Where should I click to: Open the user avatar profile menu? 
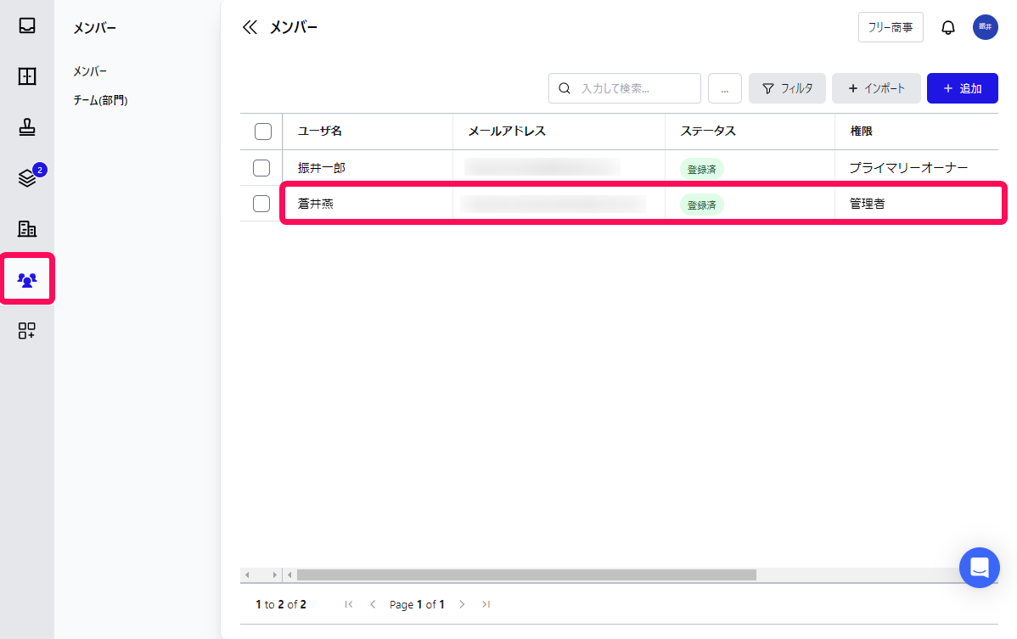click(x=986, y=26)
